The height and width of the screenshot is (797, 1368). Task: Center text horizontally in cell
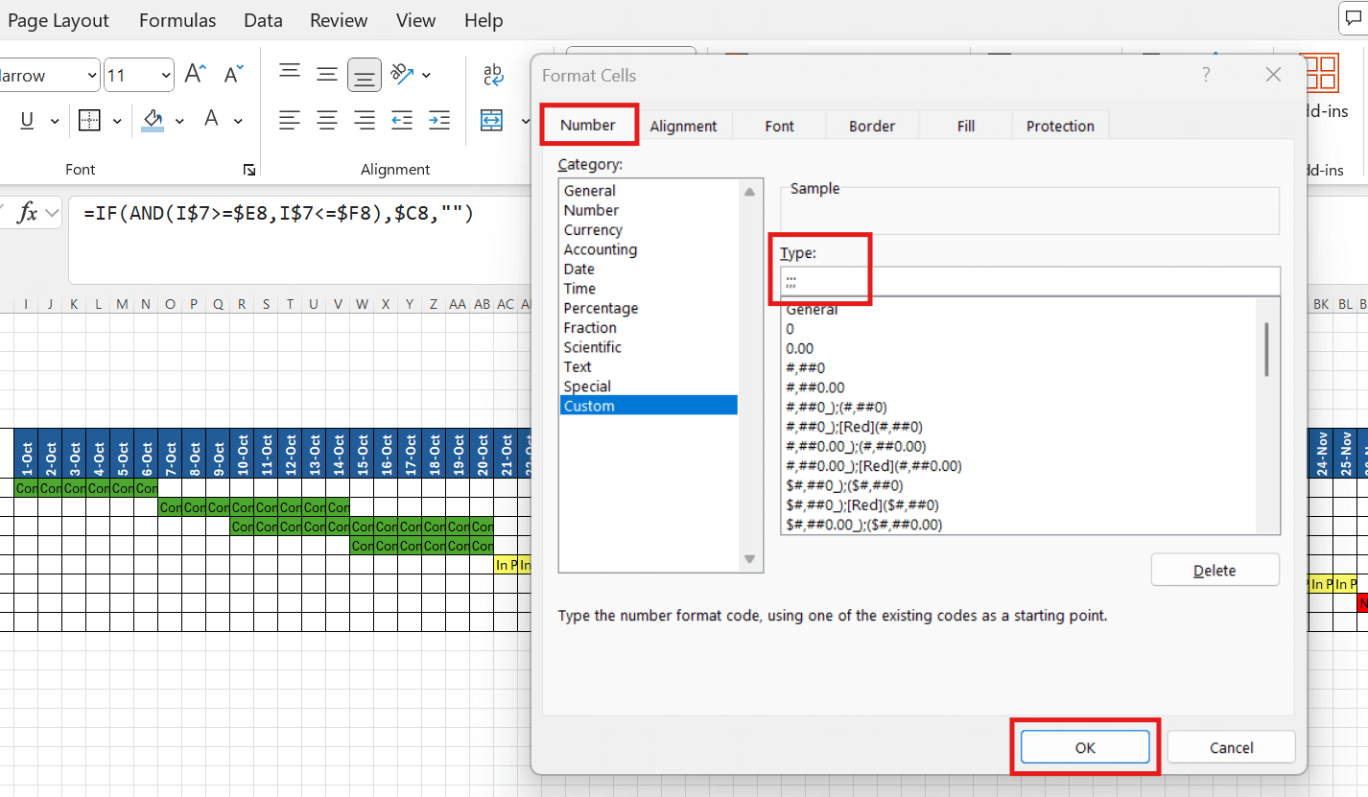pos(327,120)
